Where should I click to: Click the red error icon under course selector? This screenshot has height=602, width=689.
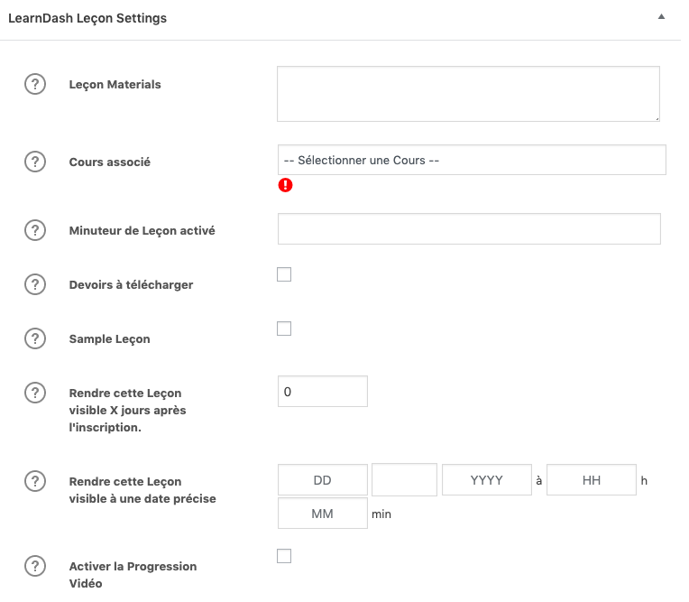coord(285,185)
